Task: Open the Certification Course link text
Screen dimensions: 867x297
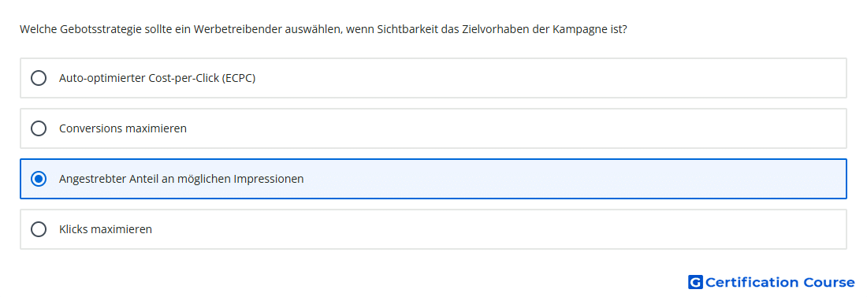Action: tap(780, 282)
